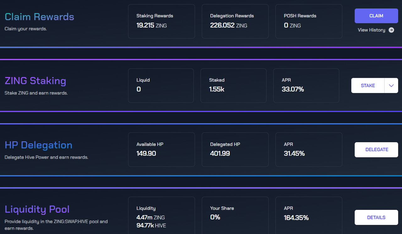Screen dimensions: 402x234
Task: Click the Liquid 0 value card
Action: pyautogui.click(x=161, y=86)
